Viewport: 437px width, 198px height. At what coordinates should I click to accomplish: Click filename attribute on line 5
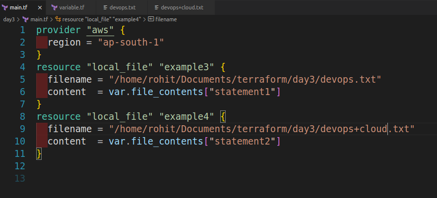point(69,80)
